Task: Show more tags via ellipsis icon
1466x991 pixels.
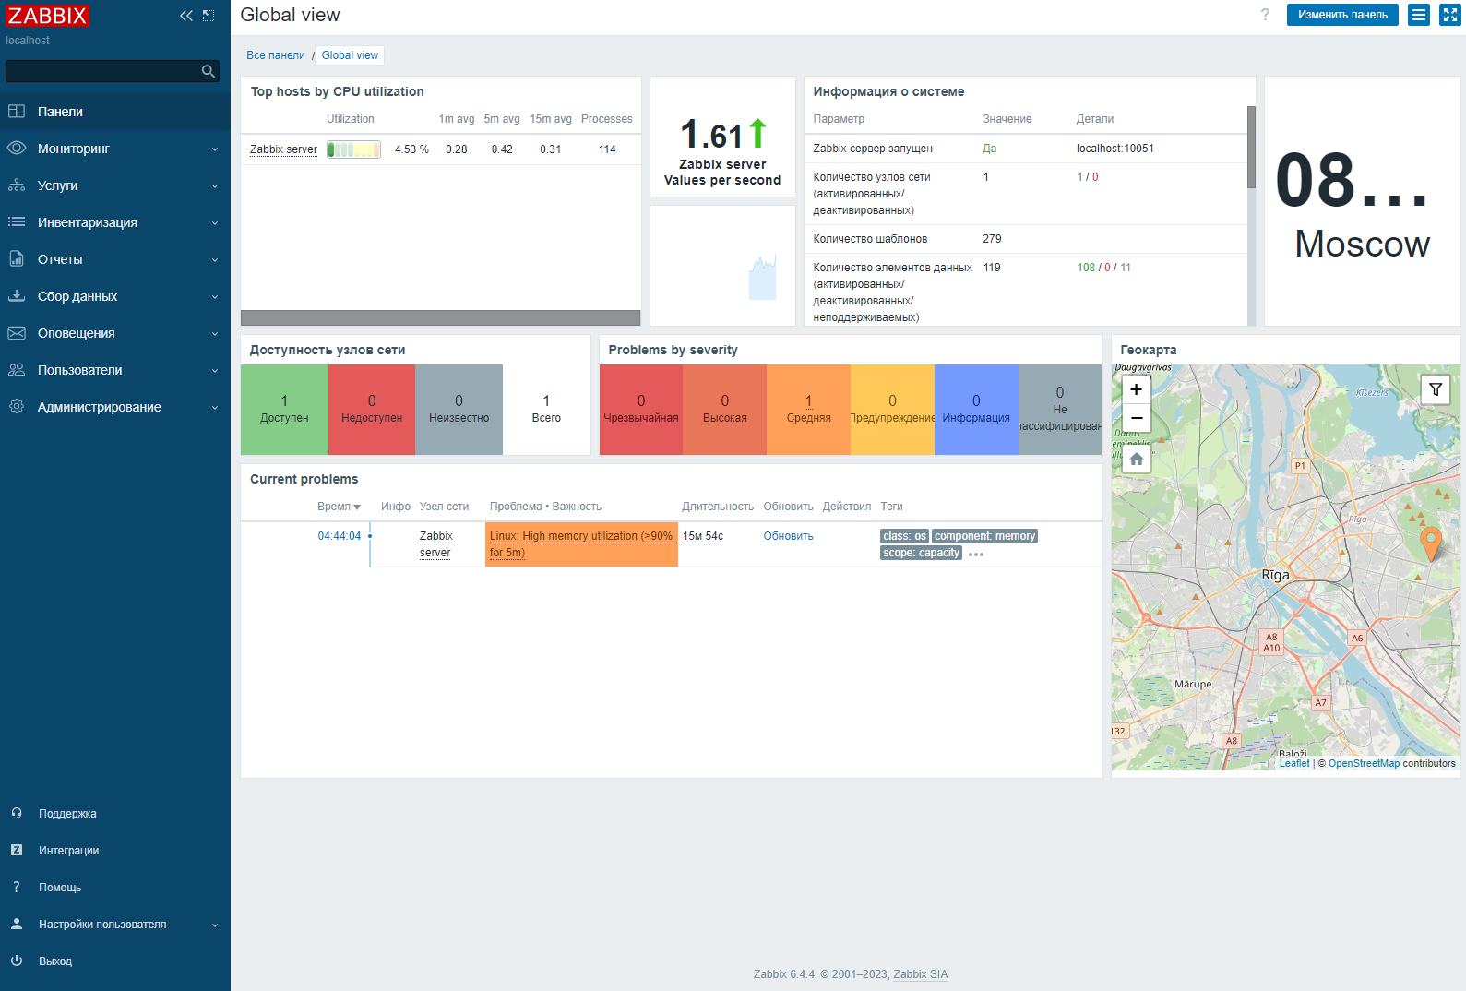Action: coord(976,555)
